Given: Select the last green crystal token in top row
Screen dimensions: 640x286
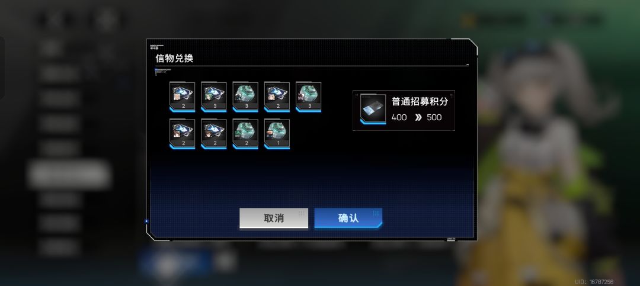Looking at the screenshot, I should [308, 97].
